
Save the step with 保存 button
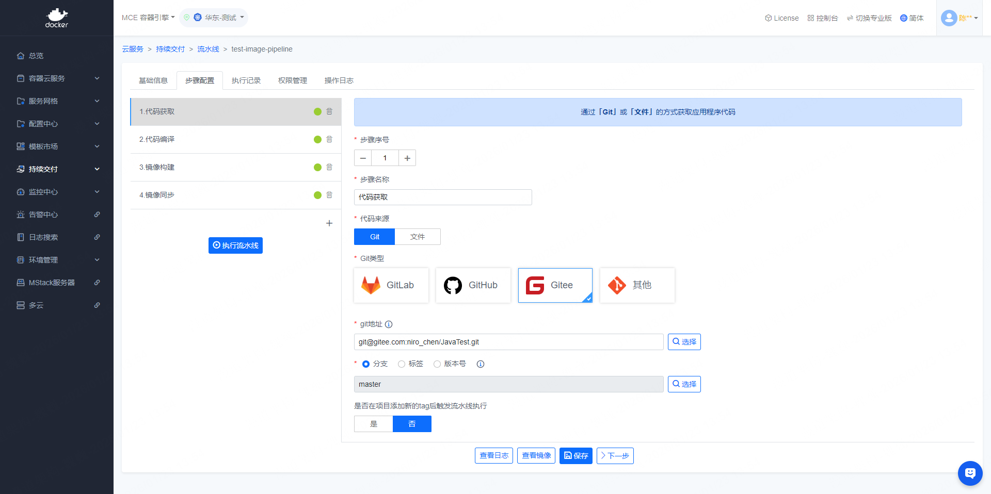pos(576,456)
